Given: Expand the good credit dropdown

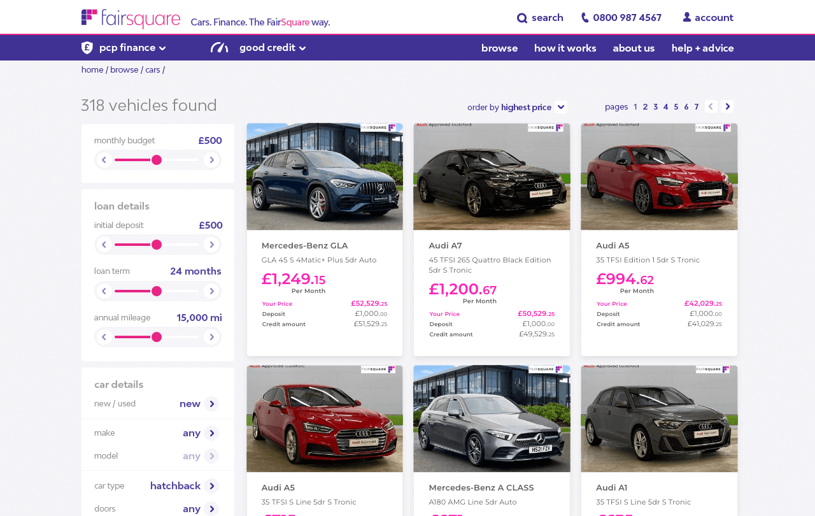Looking at the screenshot, I should (x=302, y=48).
